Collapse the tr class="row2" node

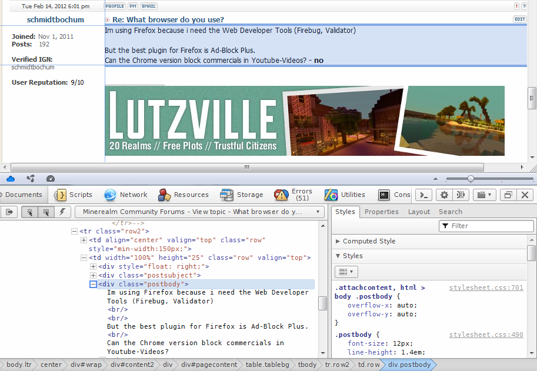coord(74,232)
